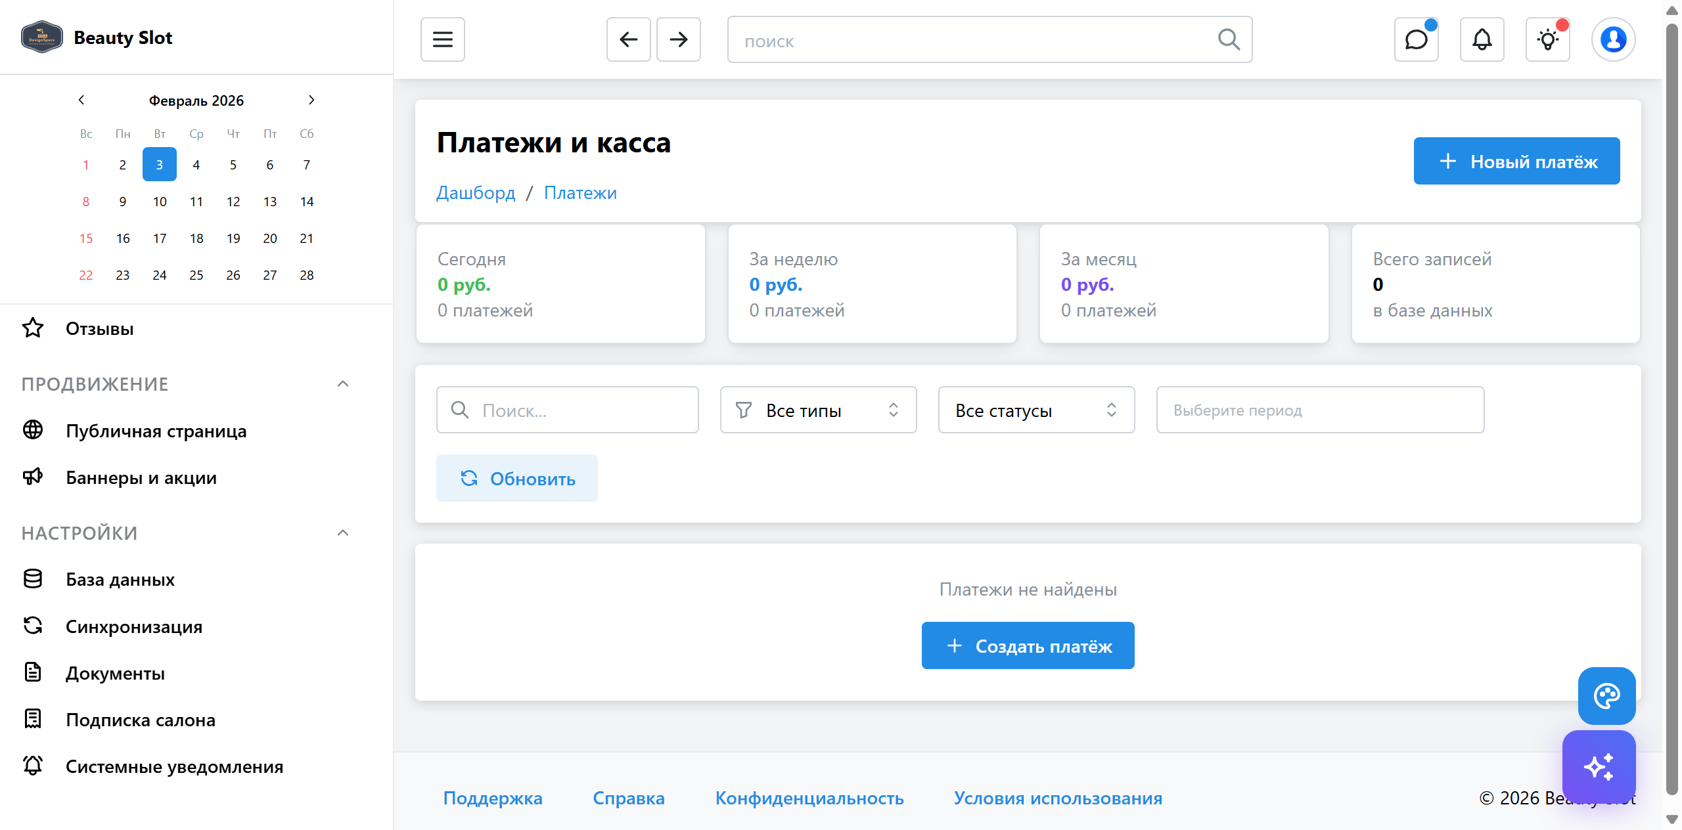The height and width of the screenshot is (830, 1682).
Task: Click the Новый платёж button
Action: point(1516,161)
